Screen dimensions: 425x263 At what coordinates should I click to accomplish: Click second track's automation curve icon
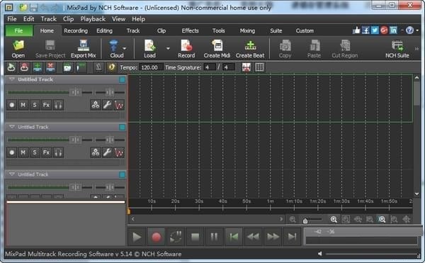(x=119, y=152)
